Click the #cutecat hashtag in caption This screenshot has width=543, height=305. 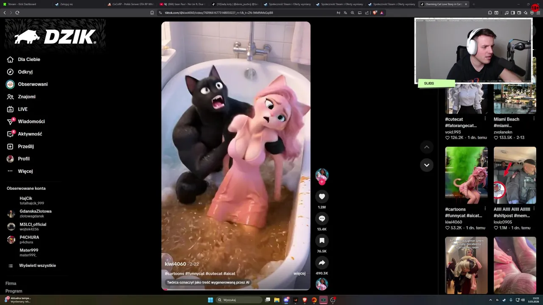(214, 274)
